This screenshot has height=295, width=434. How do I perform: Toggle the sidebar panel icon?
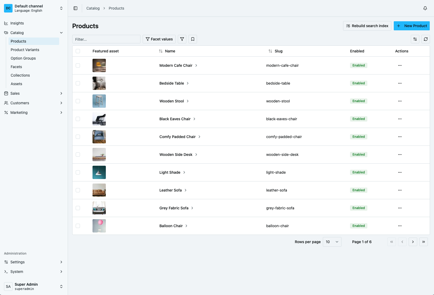point(75,8)
